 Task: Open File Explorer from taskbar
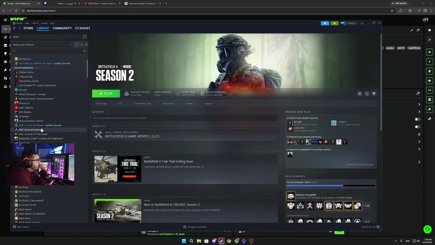coord(199,241)
